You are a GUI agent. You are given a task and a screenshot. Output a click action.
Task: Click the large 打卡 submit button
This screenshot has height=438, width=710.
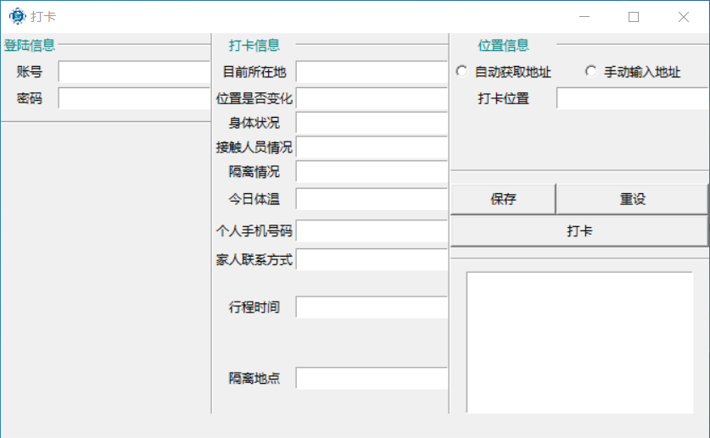pos(579,231)
